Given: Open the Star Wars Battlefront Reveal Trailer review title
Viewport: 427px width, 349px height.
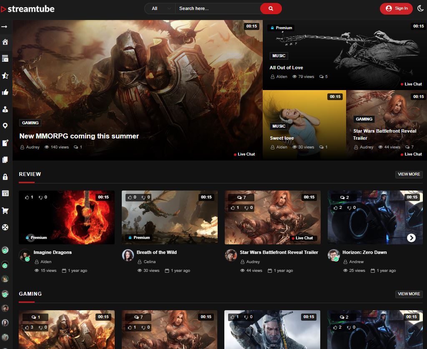Looking at the screenshot, I should [279, 252].
